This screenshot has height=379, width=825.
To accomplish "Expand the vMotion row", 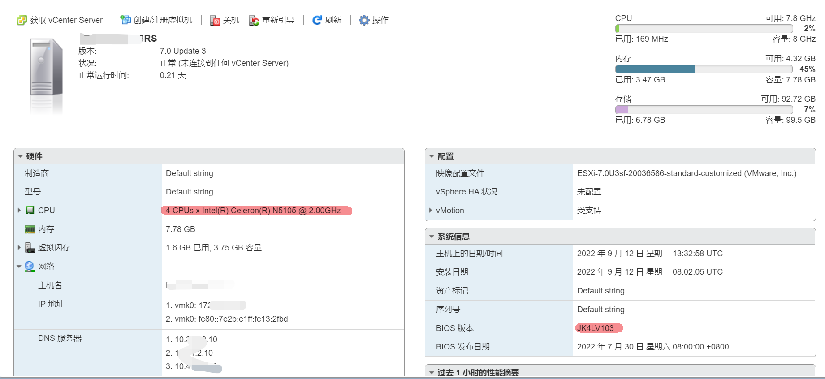I will (x=431, y=210).
